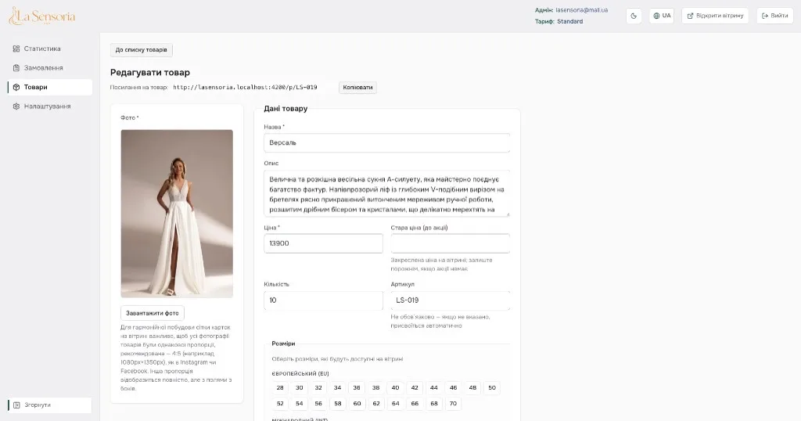Choose EU size 70
The image size is (801, 421).
click(x=453, y=404)
